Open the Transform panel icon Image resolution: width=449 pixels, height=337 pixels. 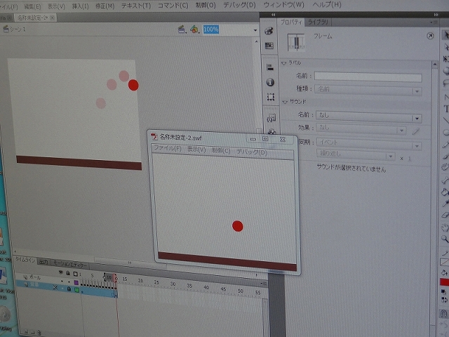coord(271,97)
